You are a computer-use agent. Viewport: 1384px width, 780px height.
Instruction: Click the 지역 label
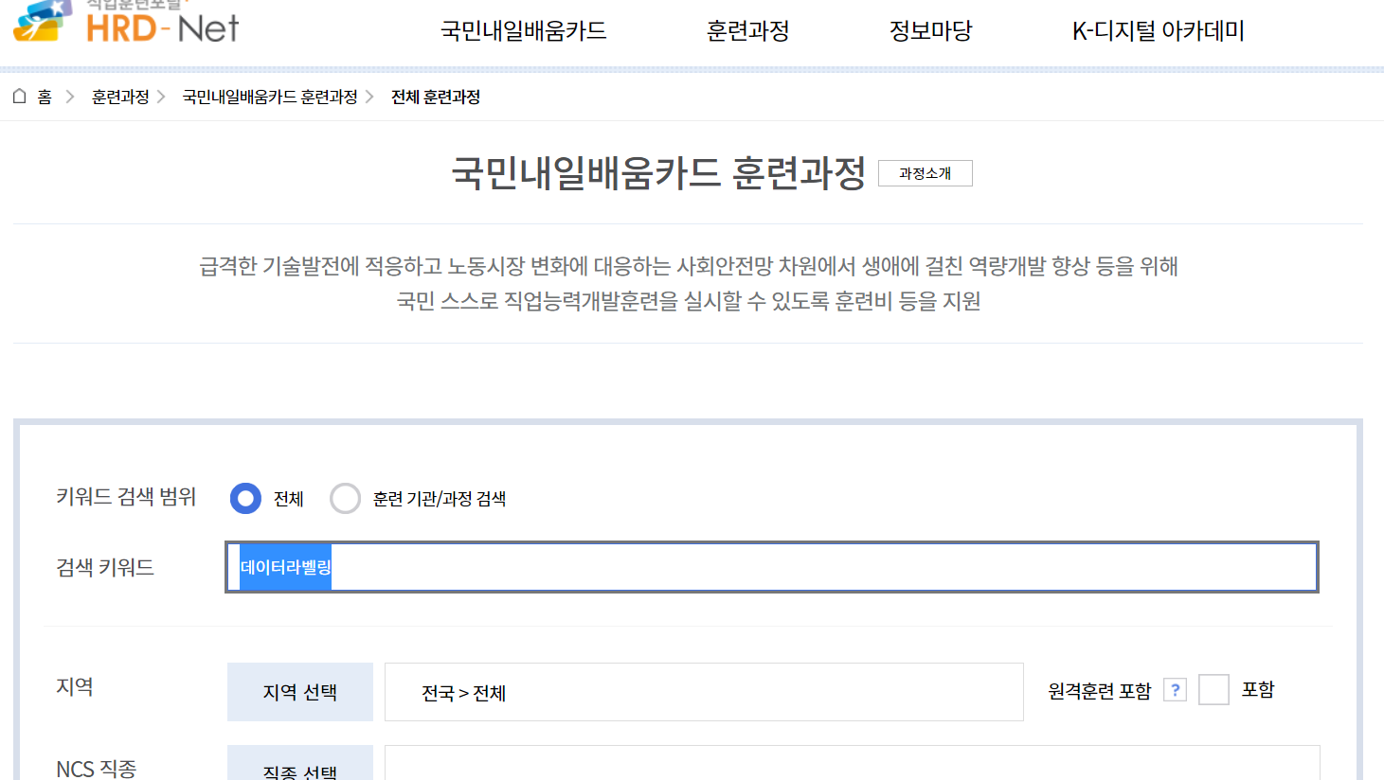coord(75,686)
